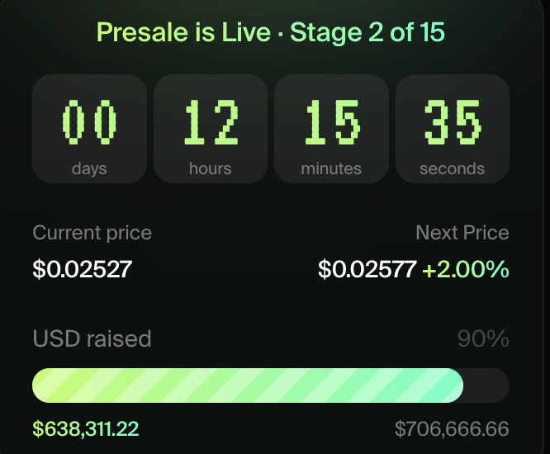550x454 pixels.
Task: Click the minutes countdown digits 15
Action: [x=332, y=121]
